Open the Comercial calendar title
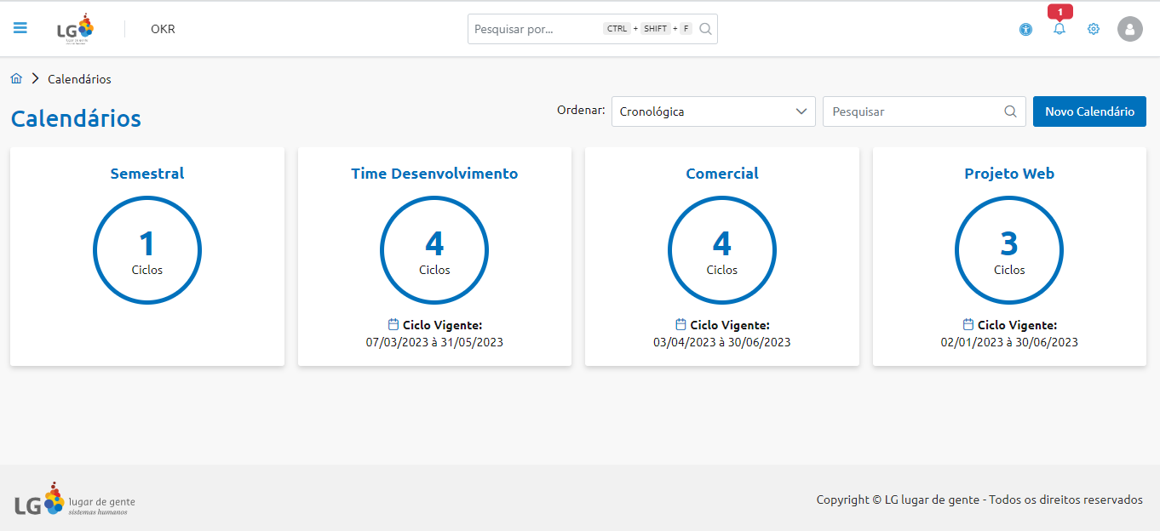The height and width of the screenshot is (531, 1160). click(722, 174)
